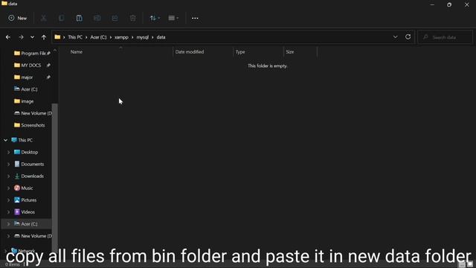Select Acer (C:) under This PC

(x=26, y=224)
